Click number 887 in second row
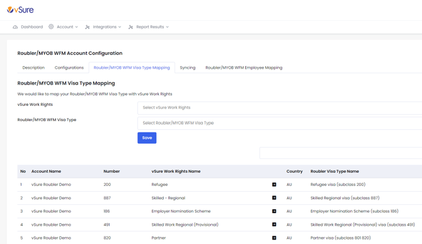This screenshot has height=244, width=422. [107, 198]
